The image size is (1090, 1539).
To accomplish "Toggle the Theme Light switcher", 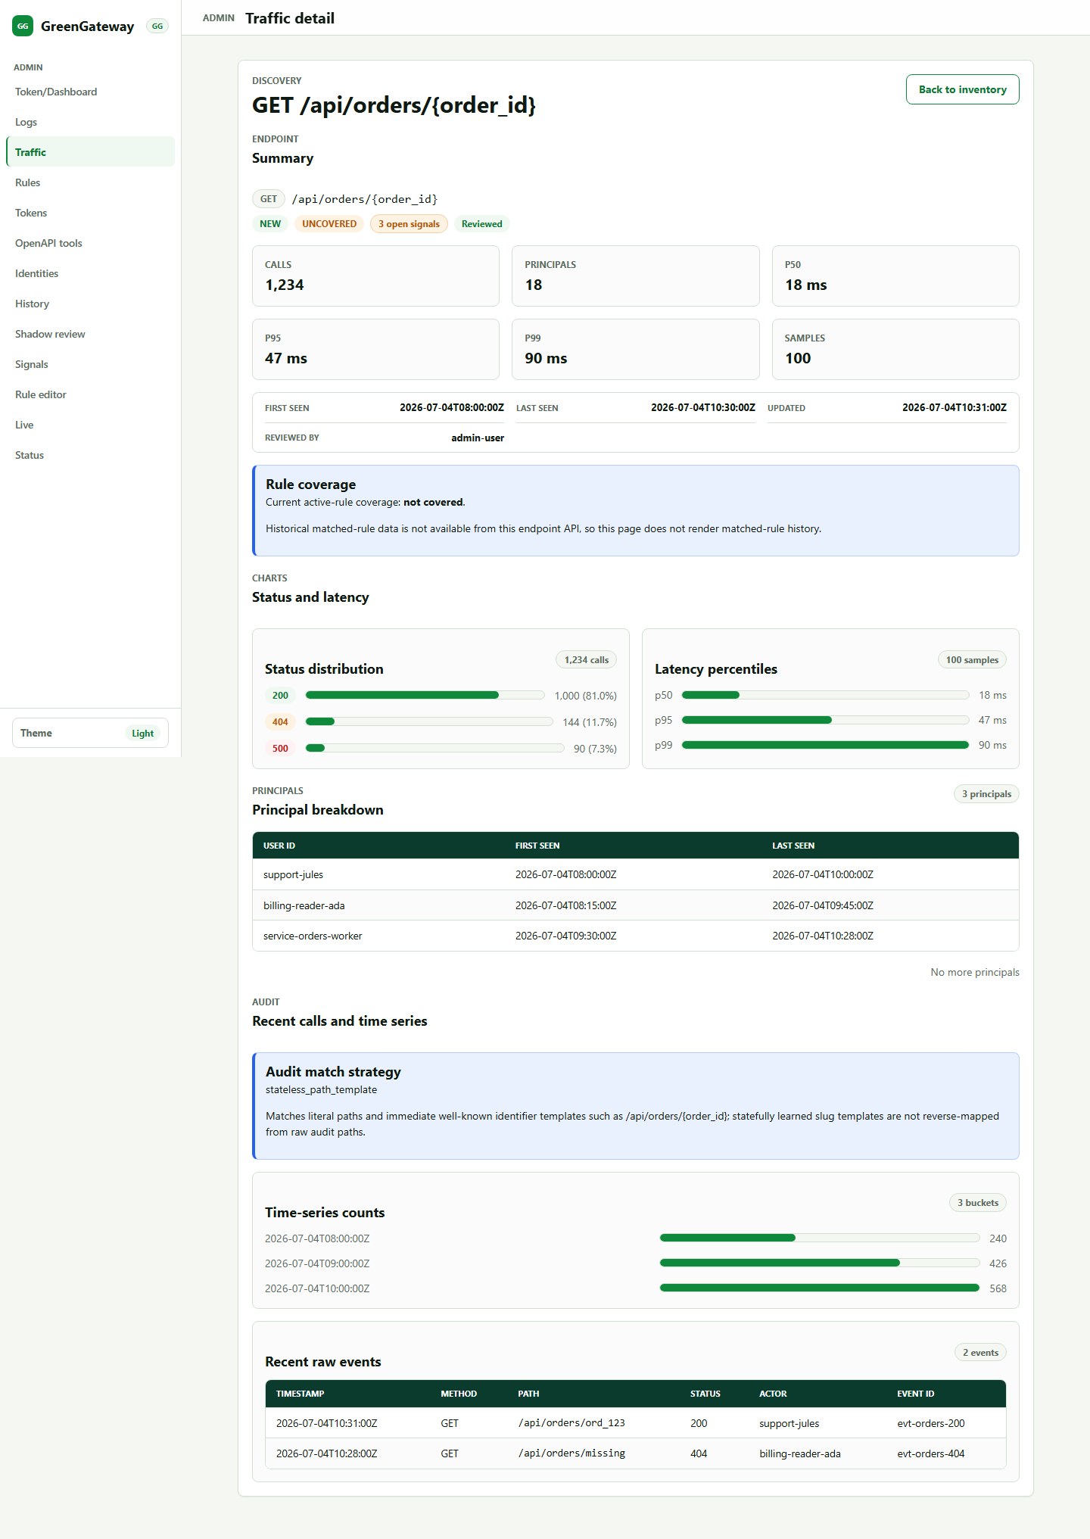I will coord(90,733).
